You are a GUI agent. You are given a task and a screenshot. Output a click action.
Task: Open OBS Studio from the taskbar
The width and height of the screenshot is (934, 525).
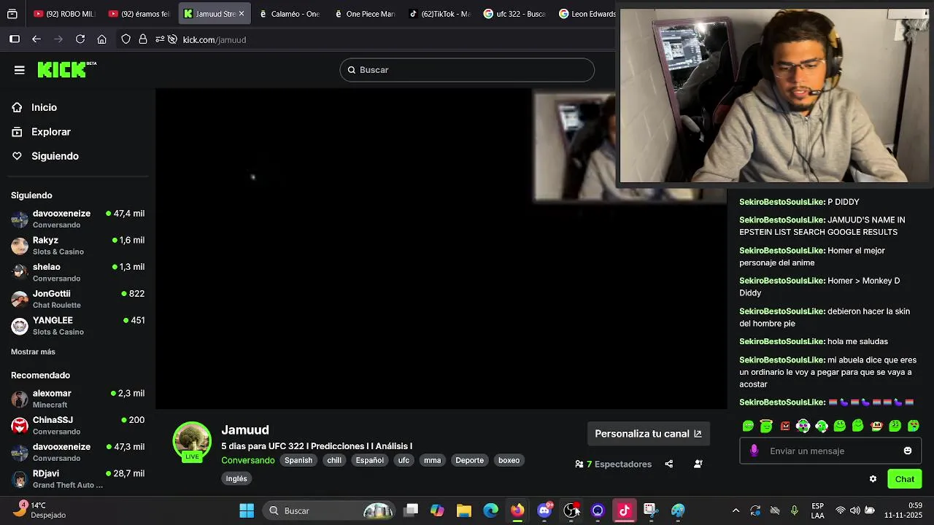click(571, 510)
